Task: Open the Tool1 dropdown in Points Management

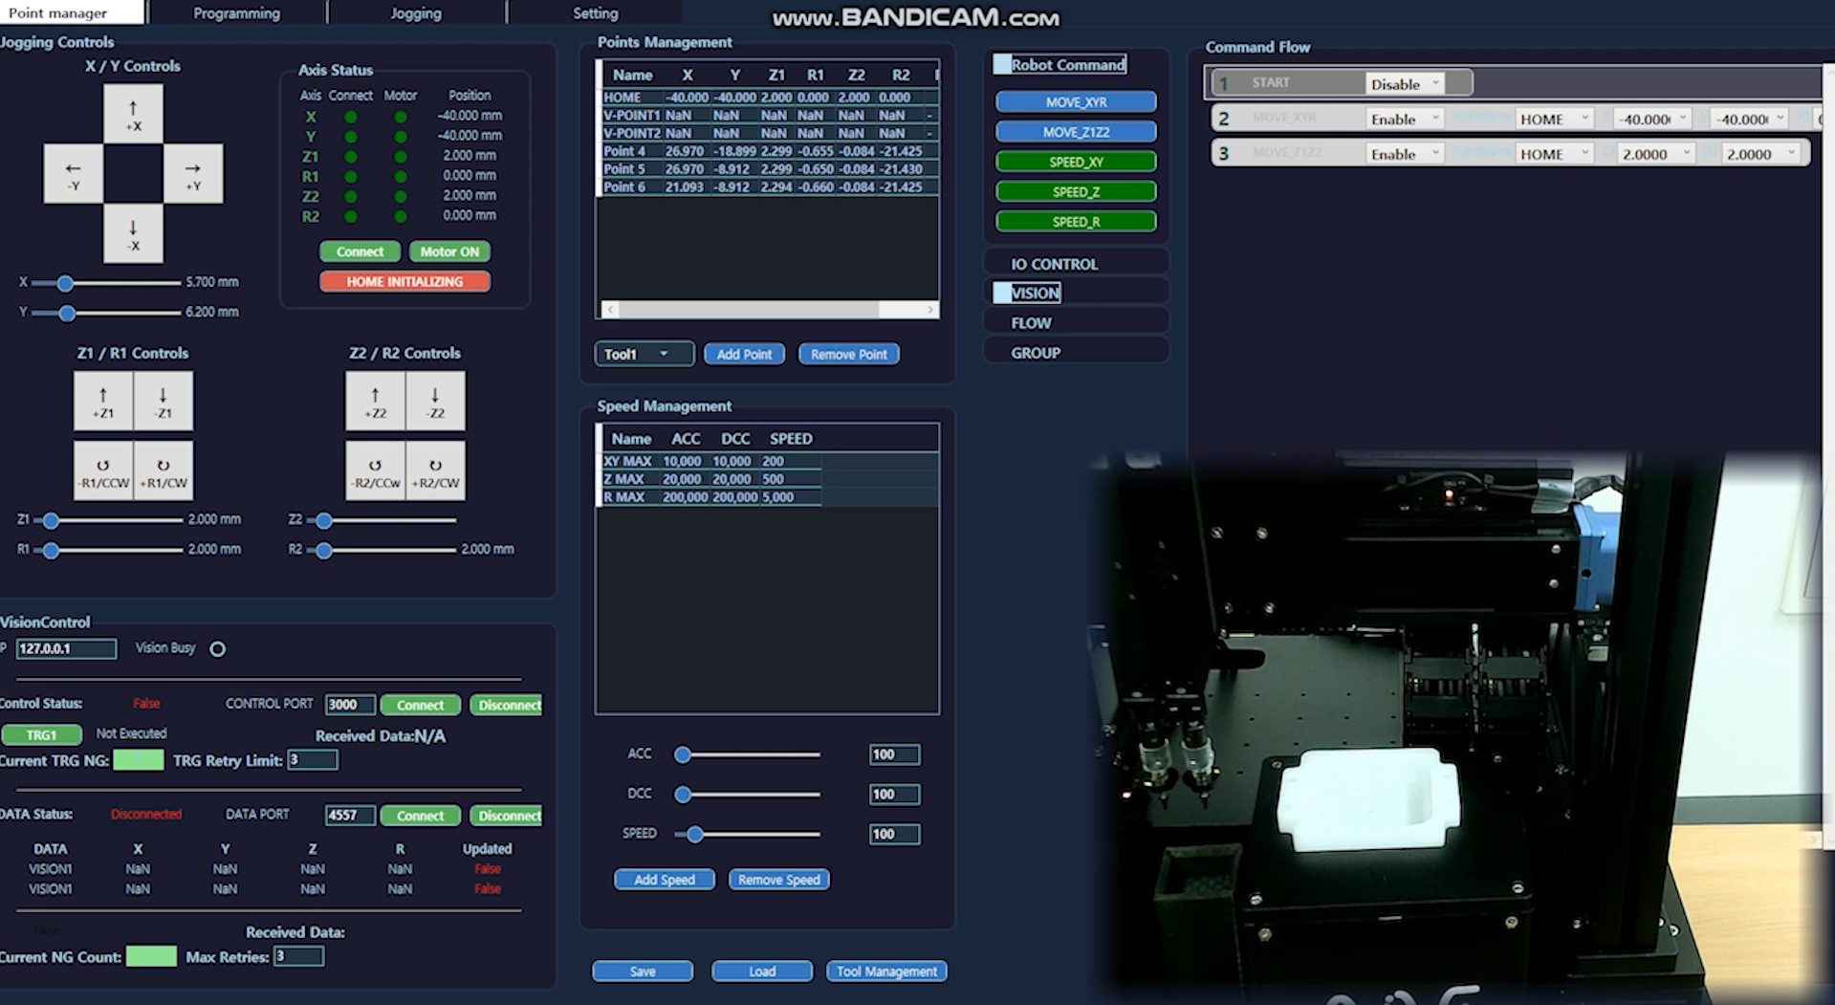Action: pos(643,353)
